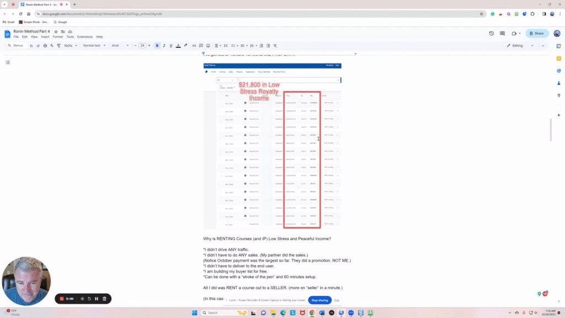Toggle bold formatting
The width and height of the screenshot is (565, 318).
coord(157,46)
